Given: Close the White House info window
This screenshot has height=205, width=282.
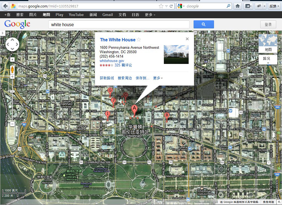Looking at the screenshot, I should click(187, 39).
